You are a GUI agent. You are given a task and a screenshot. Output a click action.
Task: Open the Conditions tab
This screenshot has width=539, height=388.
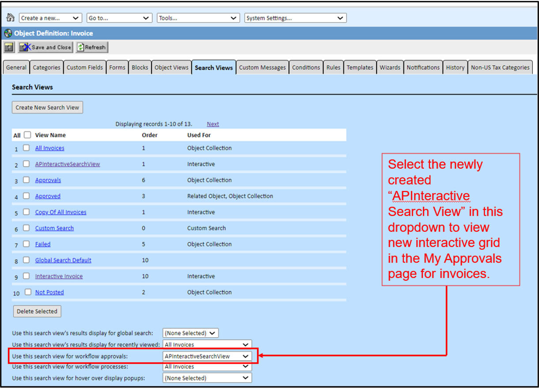[306, 68]
